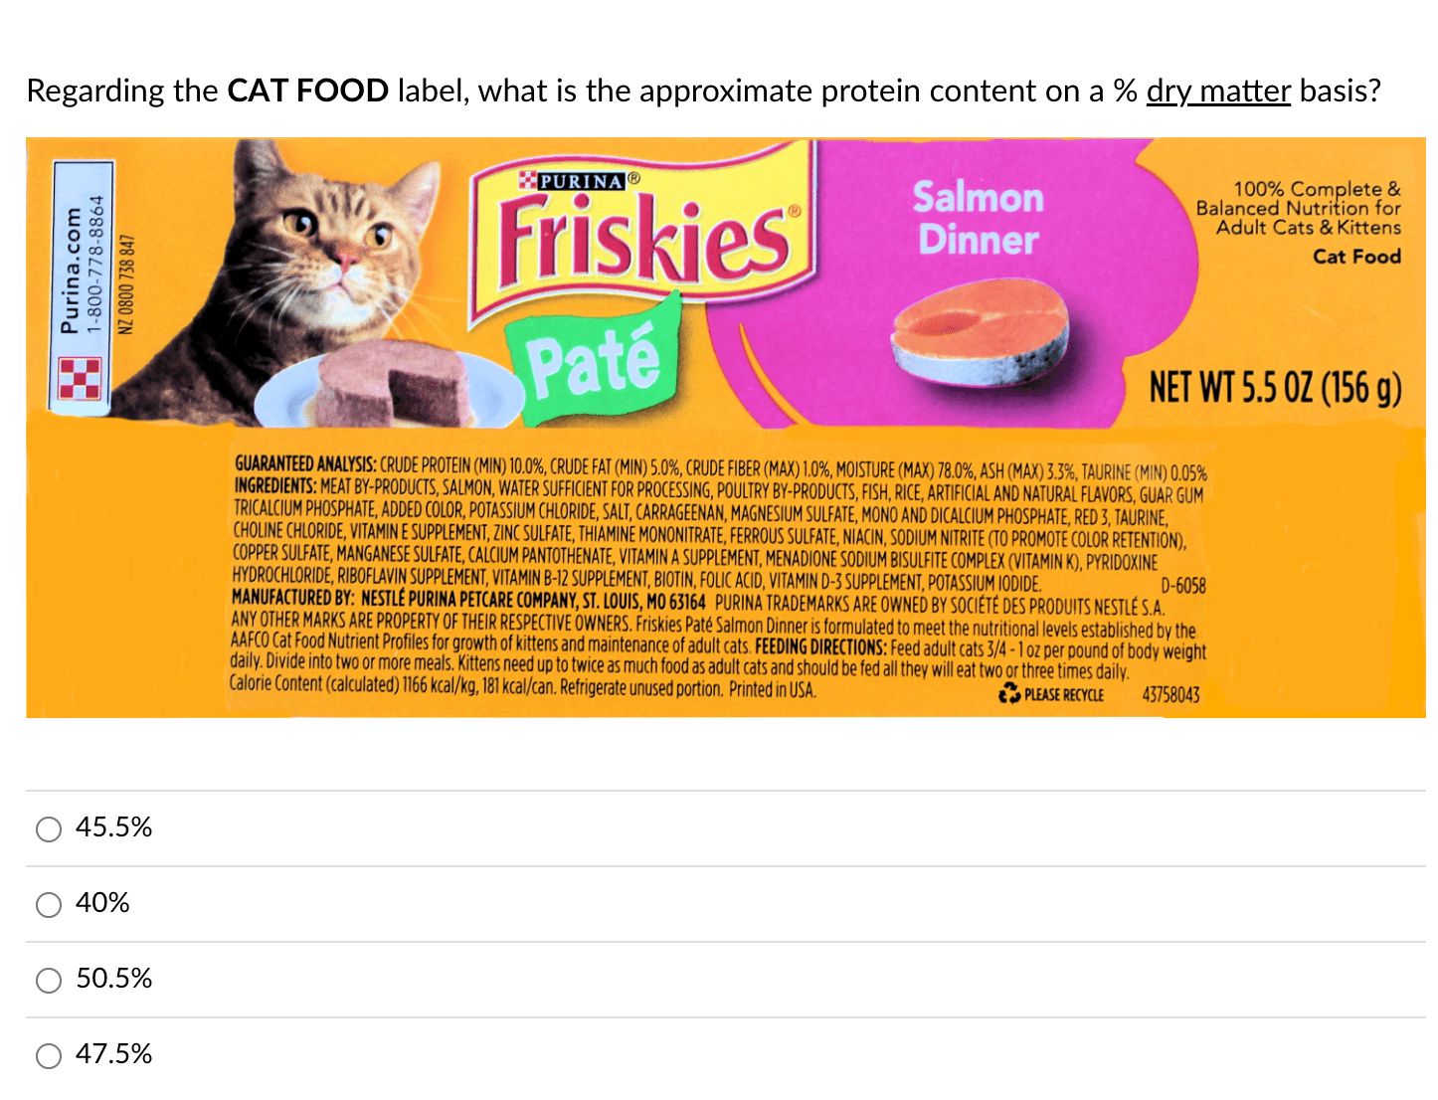
Task: Select the 45.5% radio button
Action: click(49, 829)
